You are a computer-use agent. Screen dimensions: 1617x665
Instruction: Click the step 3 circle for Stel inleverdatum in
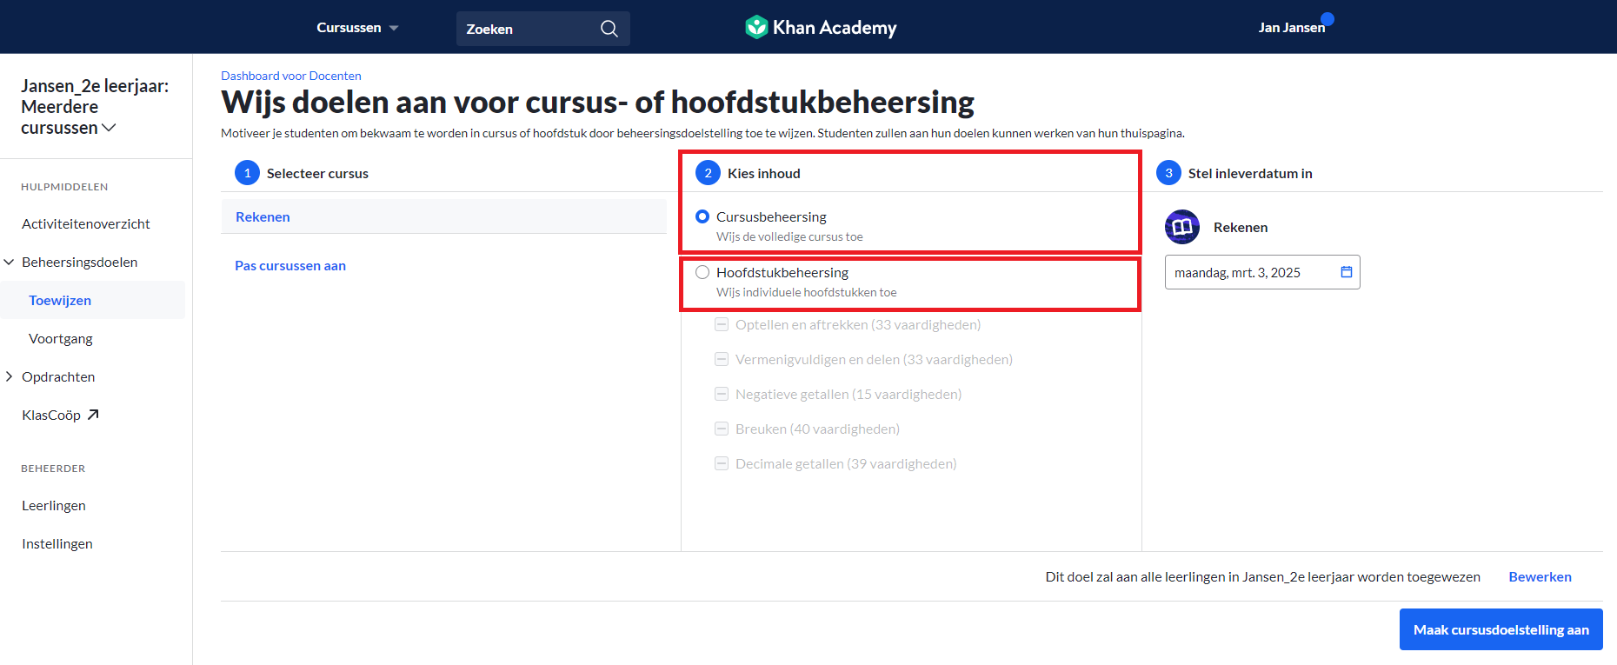coord(1168,173)
